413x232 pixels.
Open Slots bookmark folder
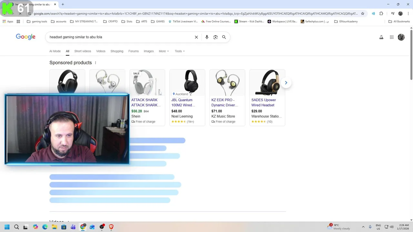(127, 22)
